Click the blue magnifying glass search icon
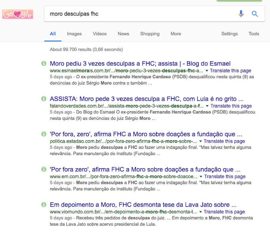The height and width of the screenshot is (232, 270). [x=255, y=14]
